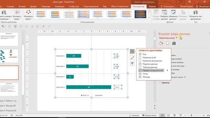Click the Redo button in toolbar

coord(10,26)
